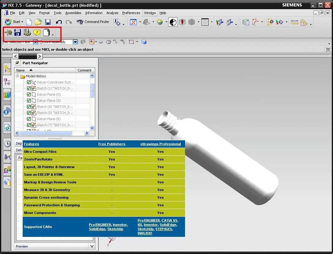Open dropdown arrow next to eDrawings toolbar
Image resolution: width=333 pixels, height=254 pixels.
53,35
